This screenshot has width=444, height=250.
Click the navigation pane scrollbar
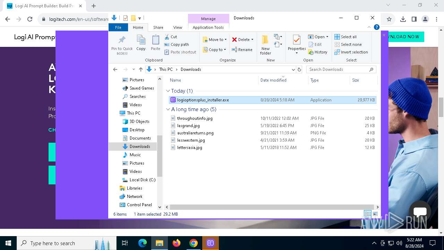coord(160,156)
